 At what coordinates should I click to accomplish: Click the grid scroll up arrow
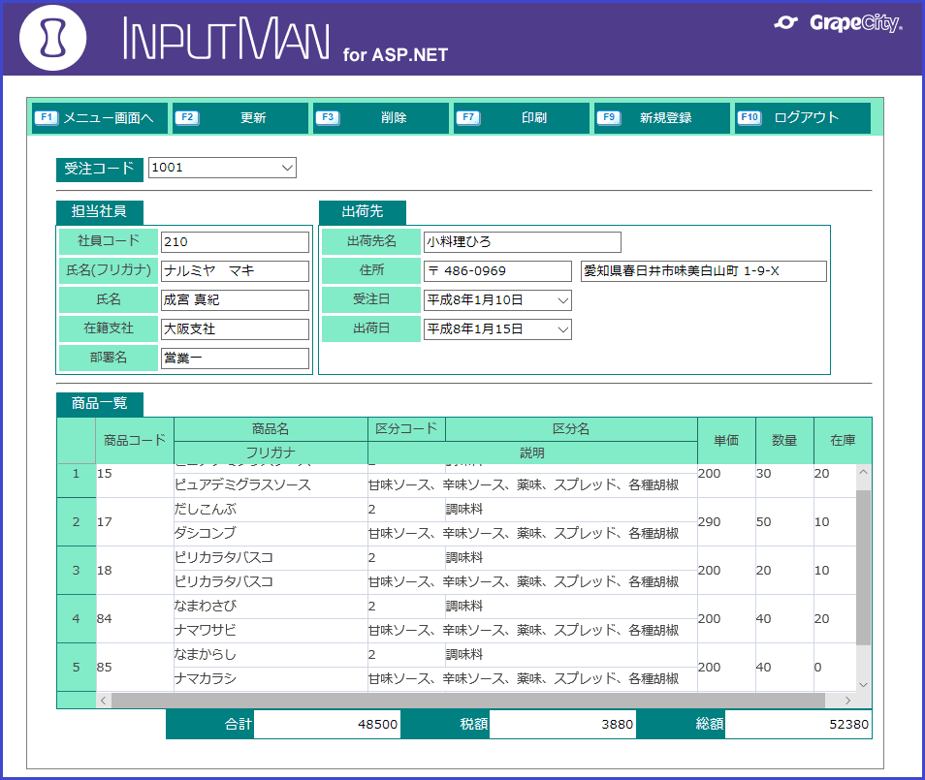tap(863, 472)
